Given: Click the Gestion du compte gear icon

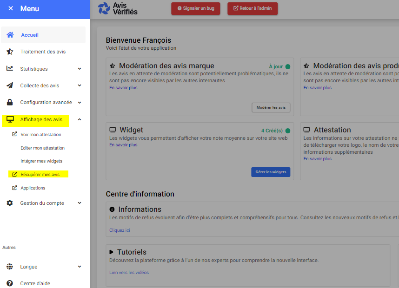Looking at the screenshot, I should (x=10, y=203).
